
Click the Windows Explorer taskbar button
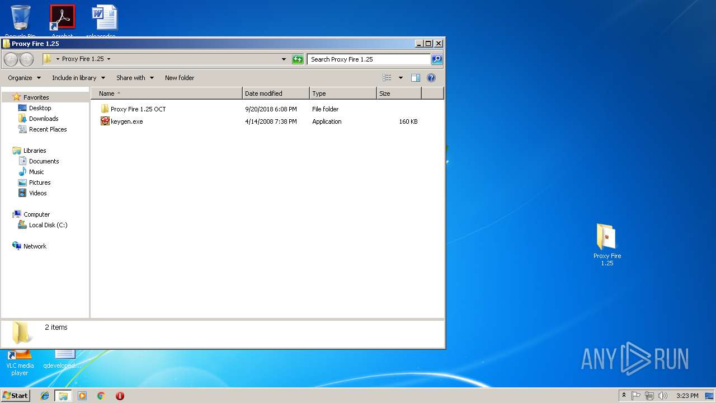(63, 396)
